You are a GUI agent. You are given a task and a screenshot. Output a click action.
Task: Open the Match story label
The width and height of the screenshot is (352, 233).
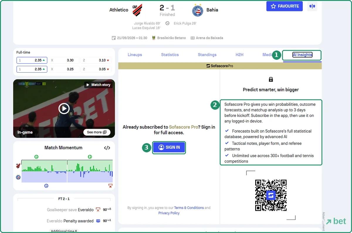(98, 85)
